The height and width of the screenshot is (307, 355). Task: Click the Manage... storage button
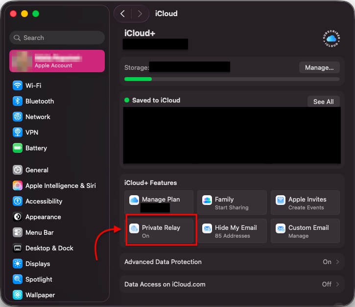tap(319, 67)
